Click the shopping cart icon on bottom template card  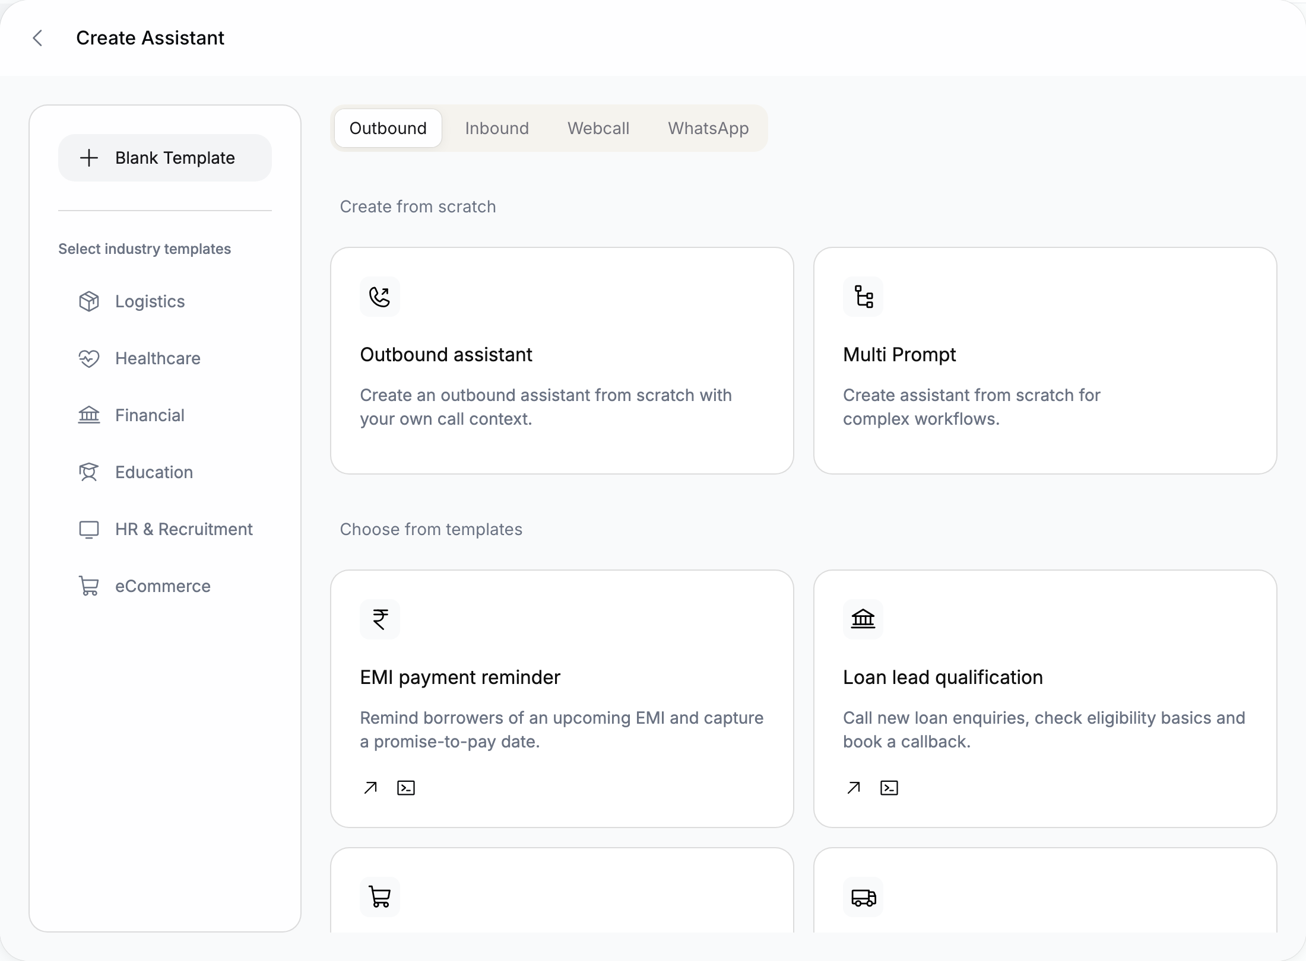click(x=380, y=897)
